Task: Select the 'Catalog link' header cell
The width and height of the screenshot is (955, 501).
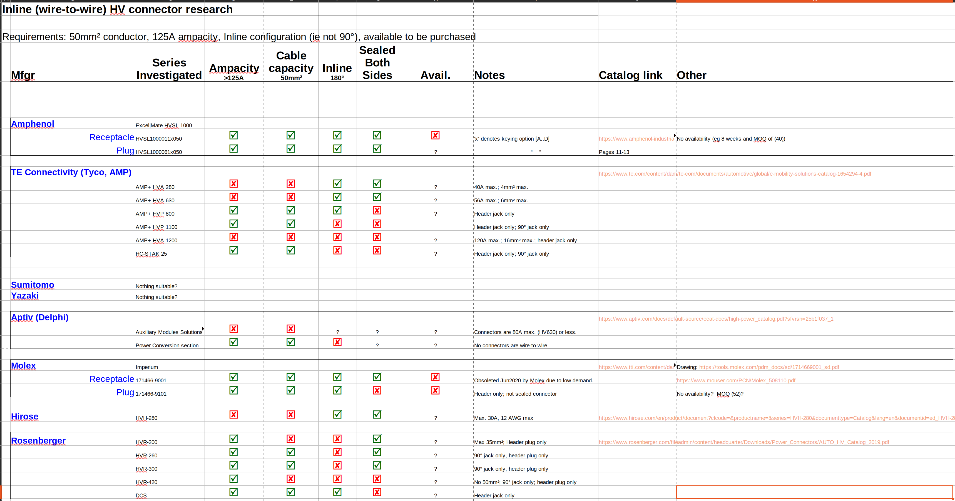Action: [x=630, y=75]
